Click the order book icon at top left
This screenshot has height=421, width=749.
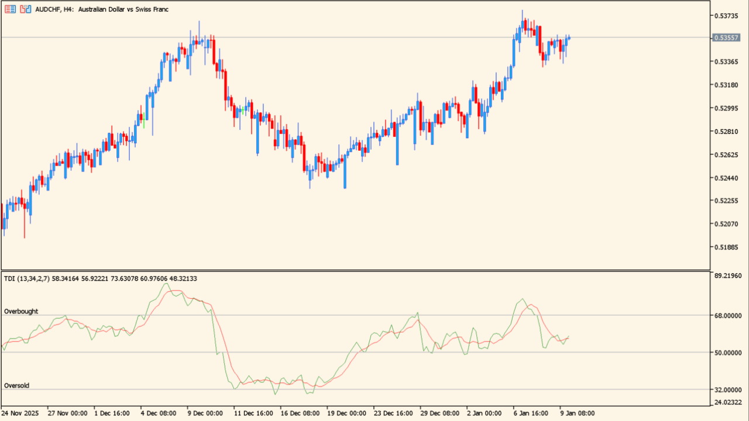pyautogui.click(x=10, y=9)
